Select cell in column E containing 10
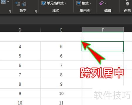The height and width of the screenshot is (105, 132). tap(61, 93)
